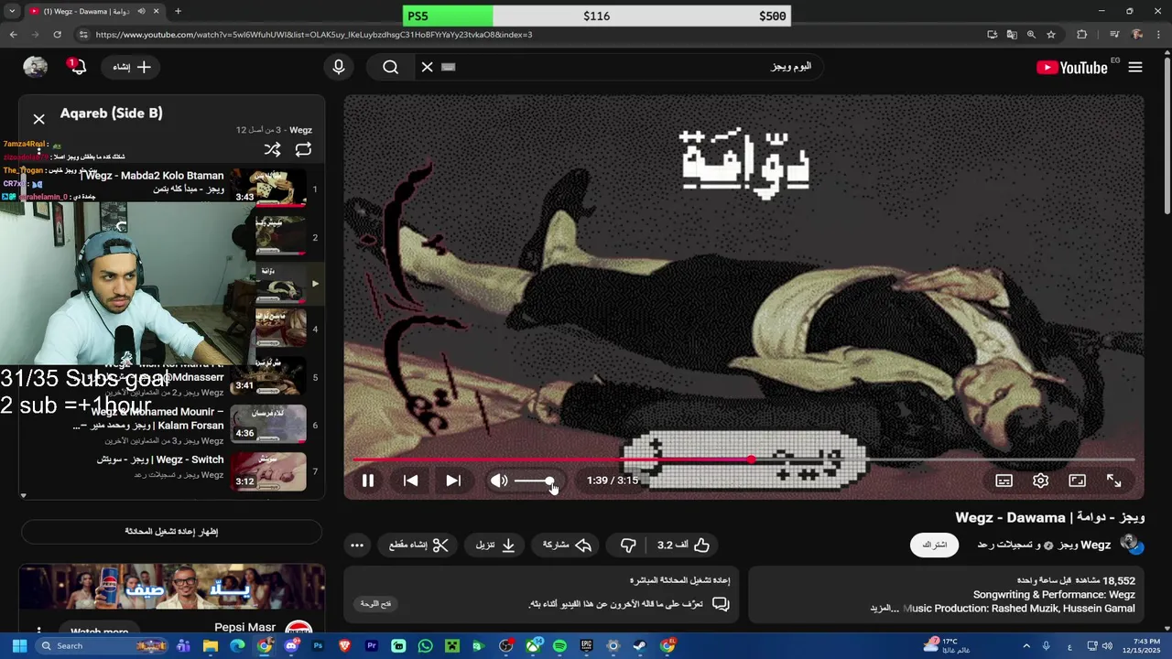Viewport: 1172px width, 659px height.
Task: Switch the video to full screen
Action: click(1113, 481)
